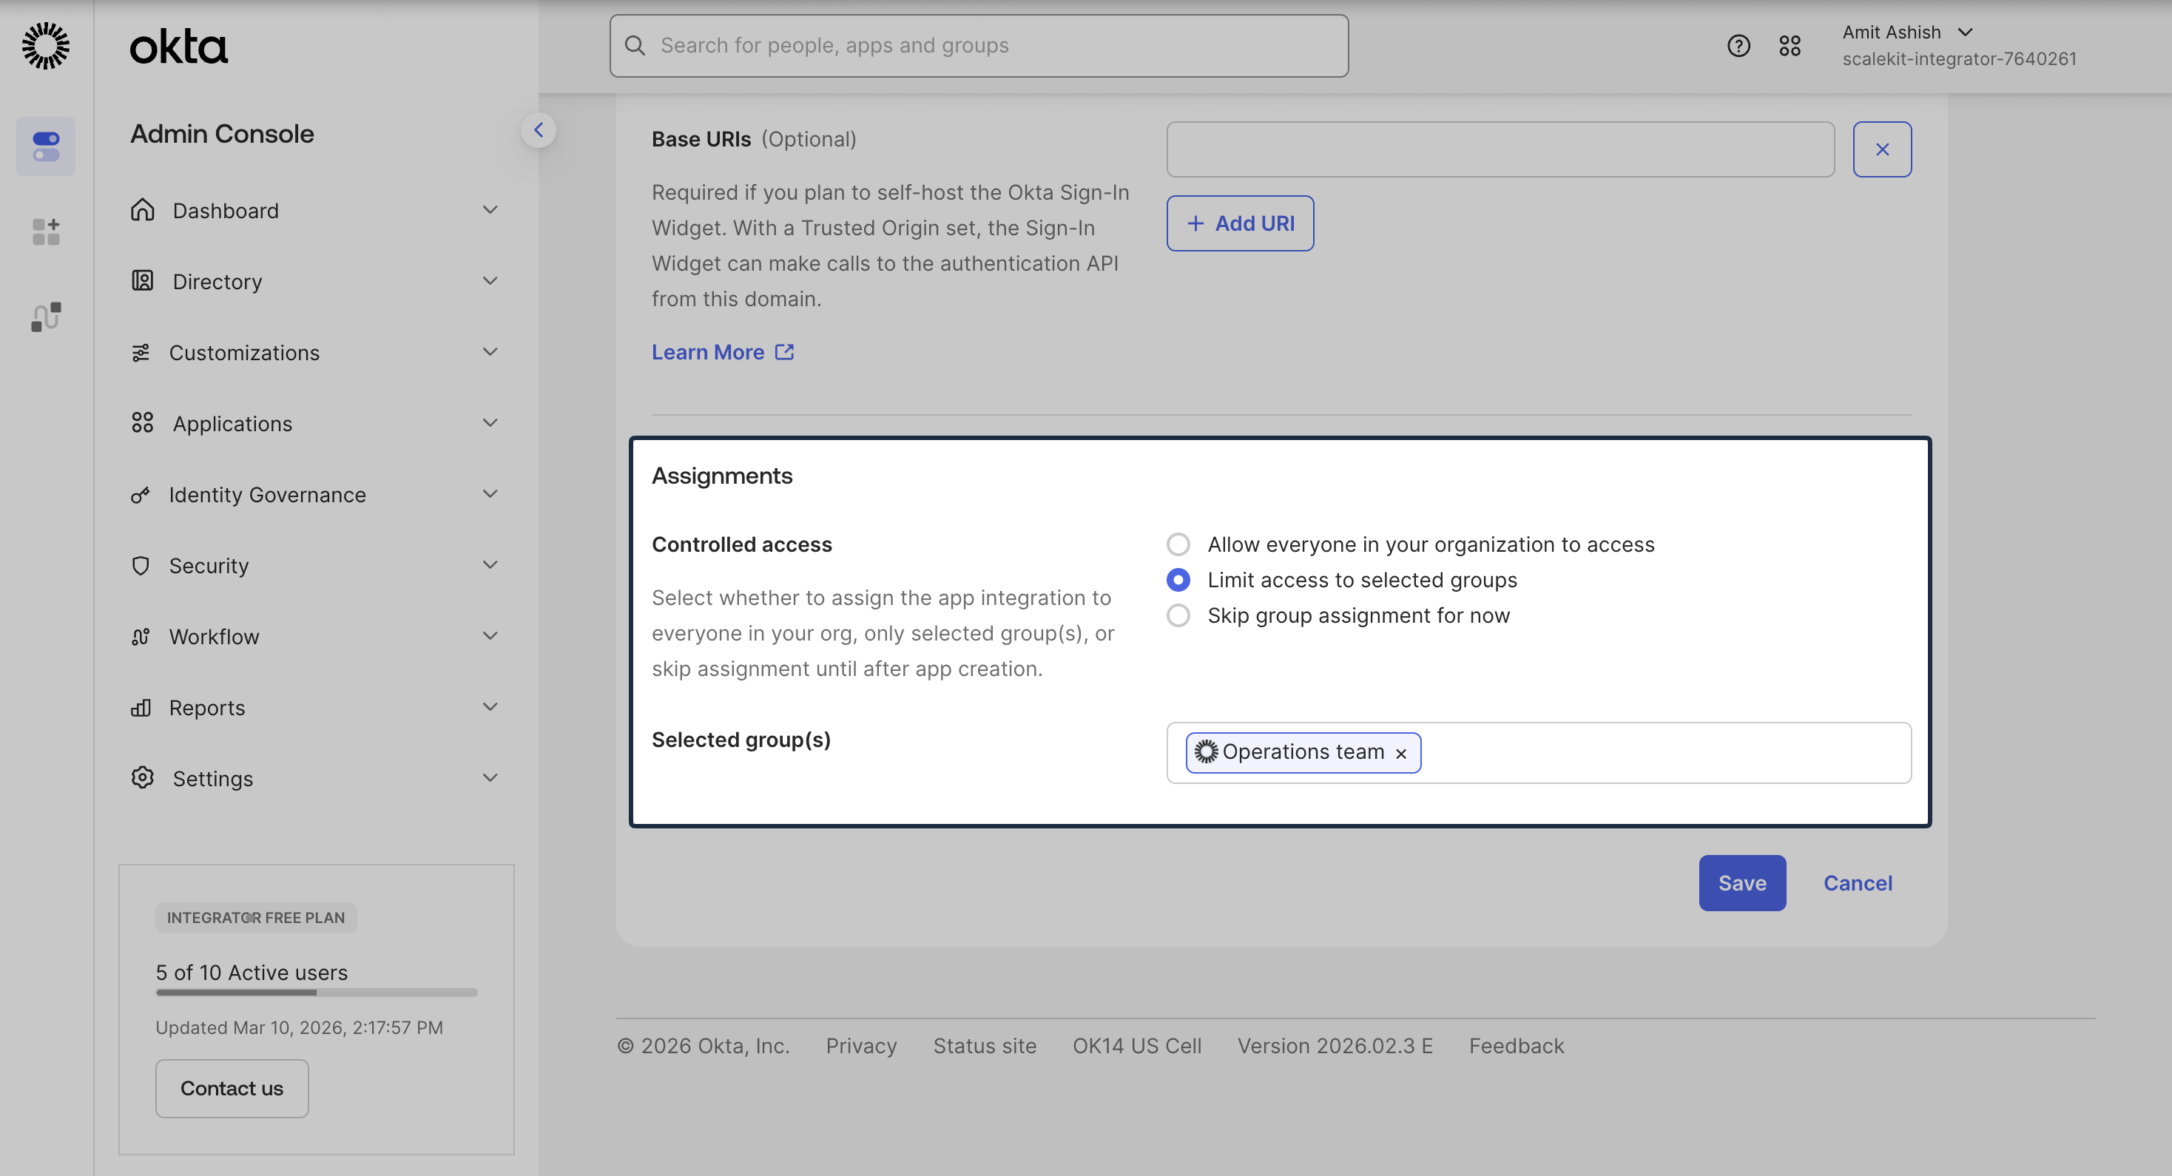Select Limit access to selected groups

coord(1178,580)
